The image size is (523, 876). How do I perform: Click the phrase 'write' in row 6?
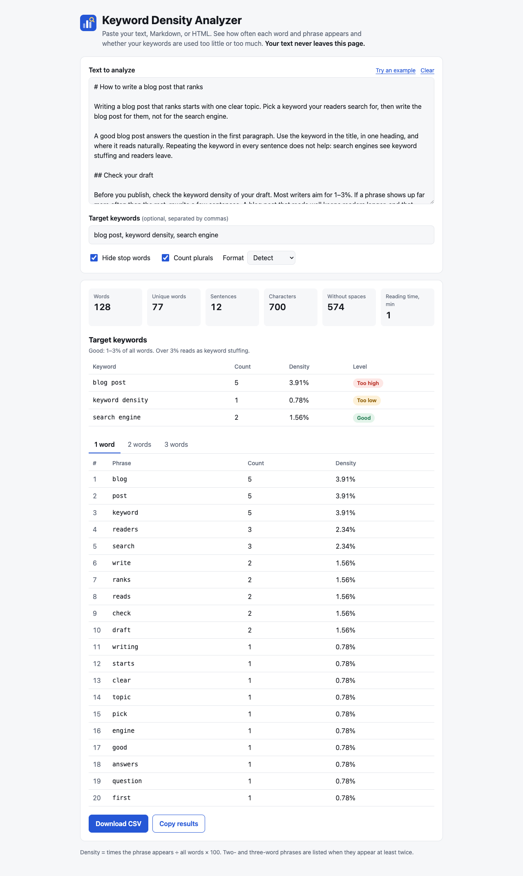[x=122, y=563]
